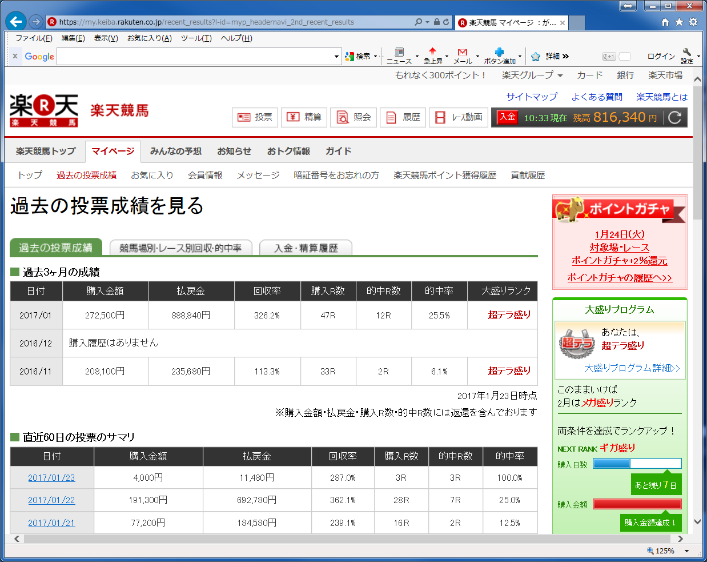Image resolution: width=707 pixels, height=562 pixels.
Task: Open the ヘルプ(H) menu
Action: pyautogui.click(x=236, y=38)
